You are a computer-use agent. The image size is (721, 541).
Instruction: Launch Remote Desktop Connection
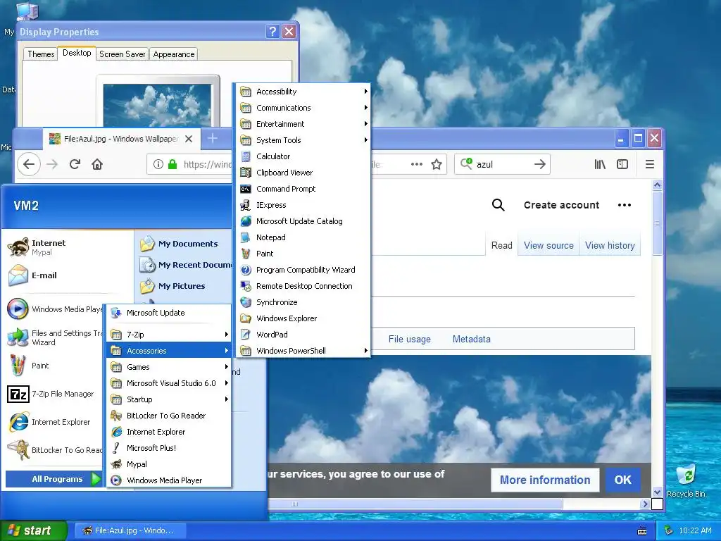(303, 286)
